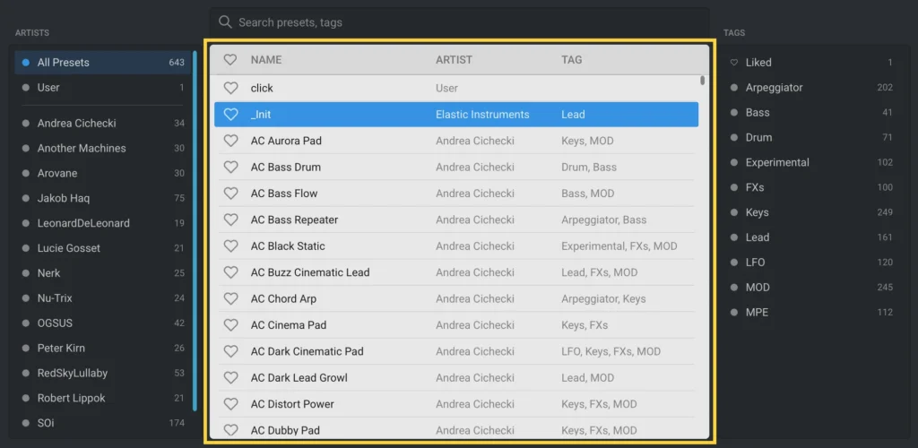Click the LFO, Keys, FXs, MOD cell
Viewport: 918px width, 448px height.
click(611, 351)
